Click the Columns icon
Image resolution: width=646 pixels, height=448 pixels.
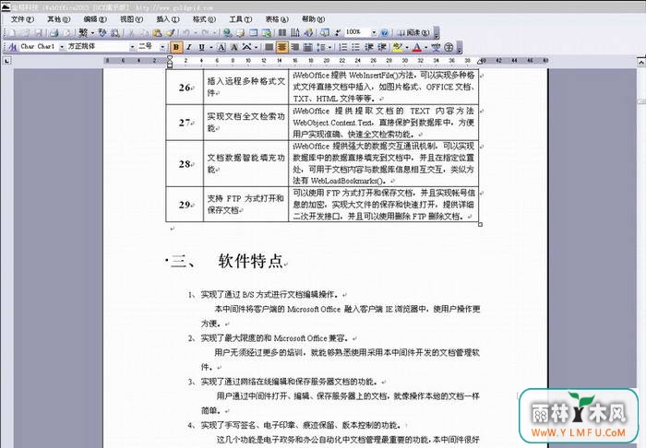point(282,32)
